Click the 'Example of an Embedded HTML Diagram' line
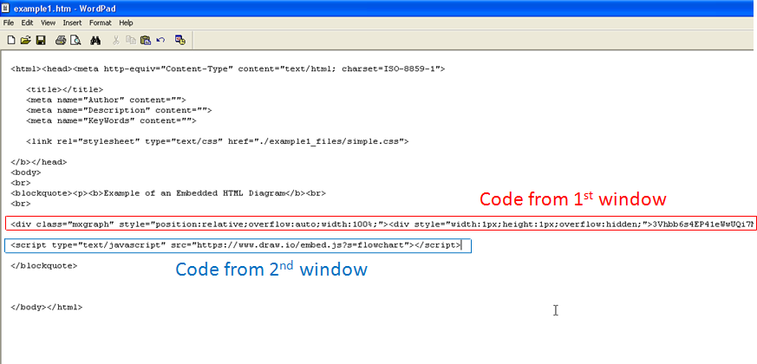The width and height of the screenshot is (757, 364). tap(168, 193)
